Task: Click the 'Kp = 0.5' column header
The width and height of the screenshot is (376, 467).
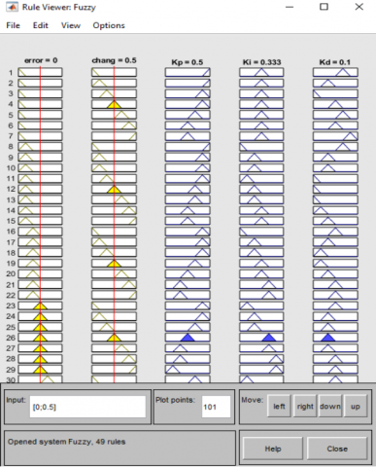Action: [x=188, y=62]
